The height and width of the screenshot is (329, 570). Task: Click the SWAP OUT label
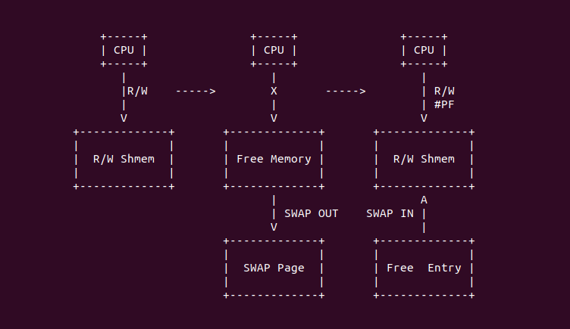coord(311,213)
